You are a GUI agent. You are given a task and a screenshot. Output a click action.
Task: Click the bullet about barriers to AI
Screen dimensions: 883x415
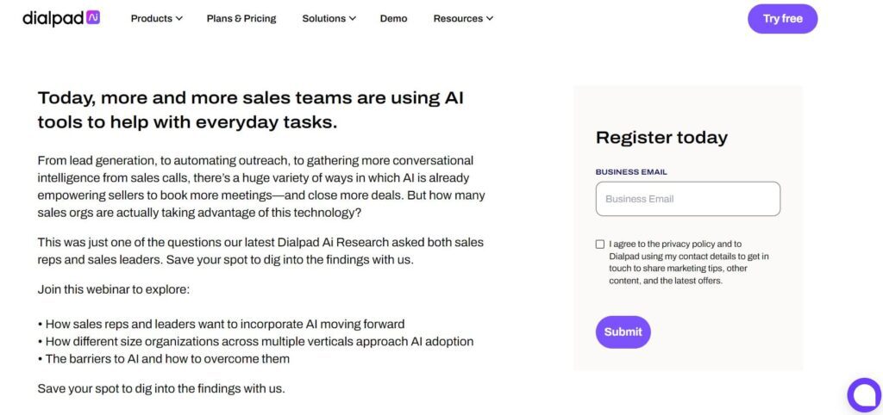pyautogui.click(x=163, y=359)
